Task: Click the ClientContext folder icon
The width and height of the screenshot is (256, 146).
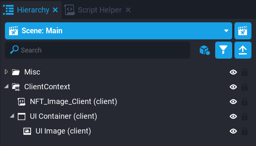Action: point(16,87)
